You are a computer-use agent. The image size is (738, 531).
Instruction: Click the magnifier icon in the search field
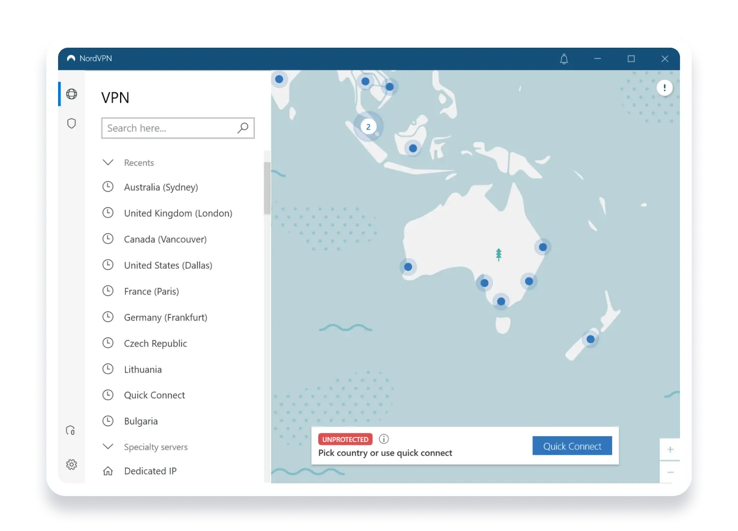[243, 128]
